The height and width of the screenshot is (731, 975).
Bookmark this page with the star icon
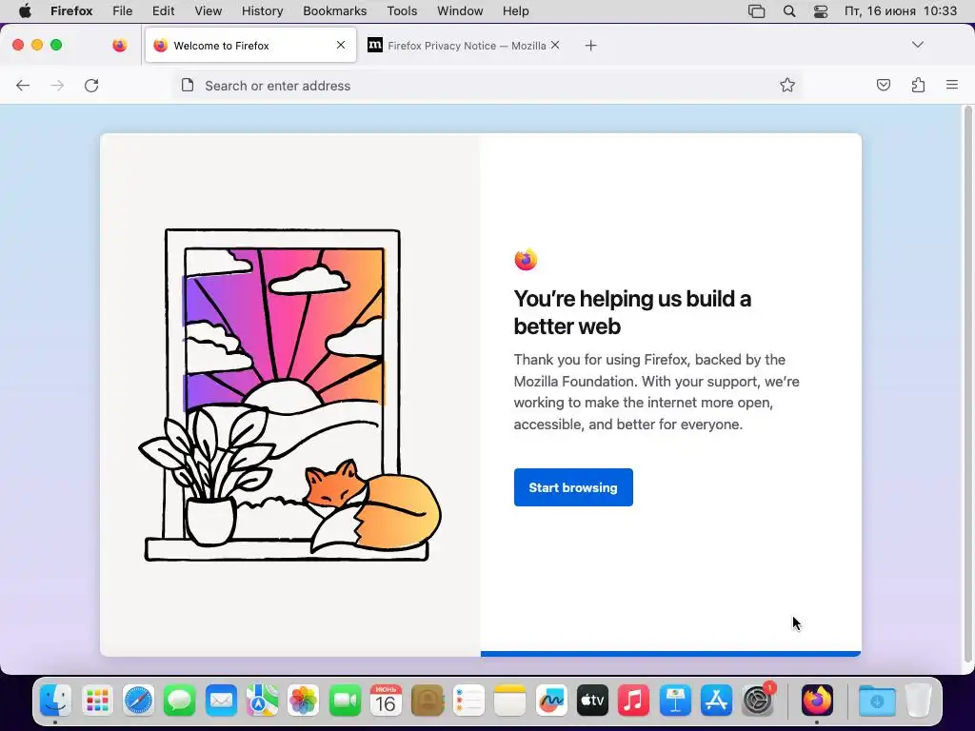(787, 85)
